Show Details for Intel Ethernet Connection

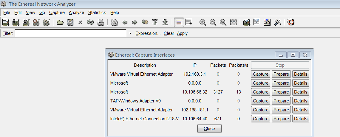(x=301, y=119)
